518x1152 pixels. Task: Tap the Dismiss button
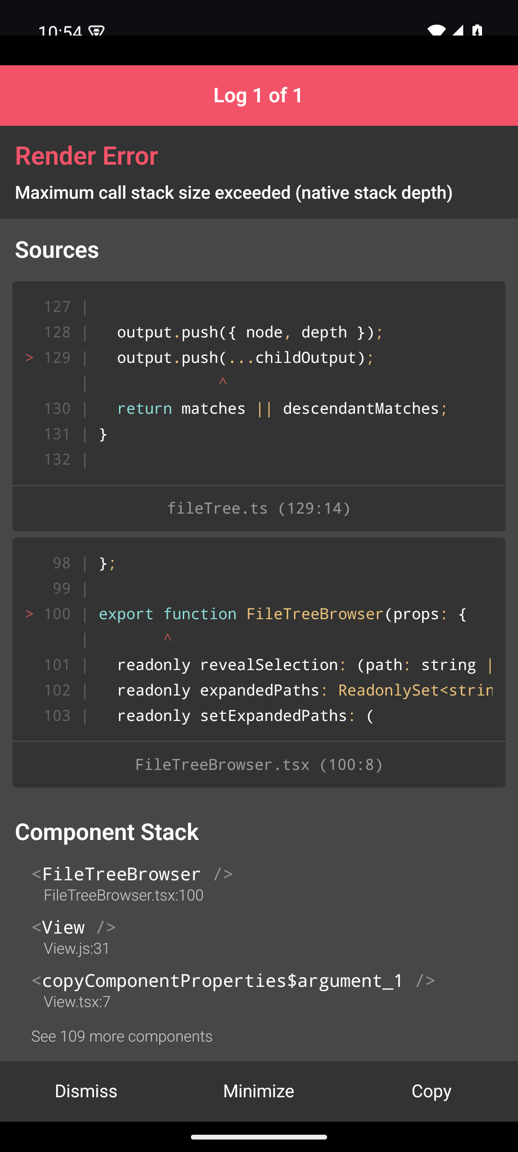coord(86,1091)
